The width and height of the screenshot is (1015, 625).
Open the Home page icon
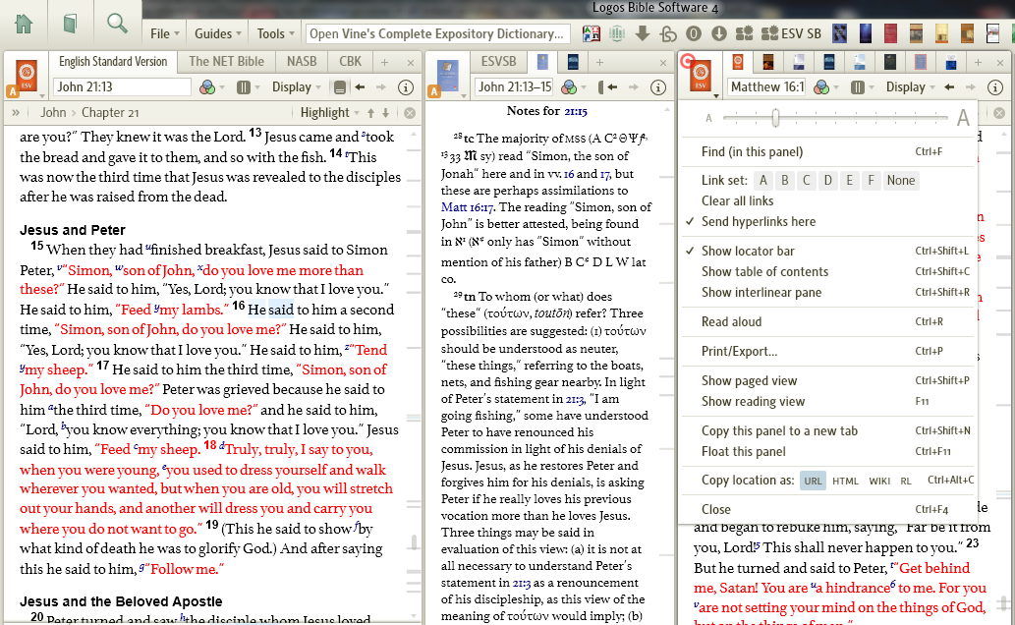(24, 24)
